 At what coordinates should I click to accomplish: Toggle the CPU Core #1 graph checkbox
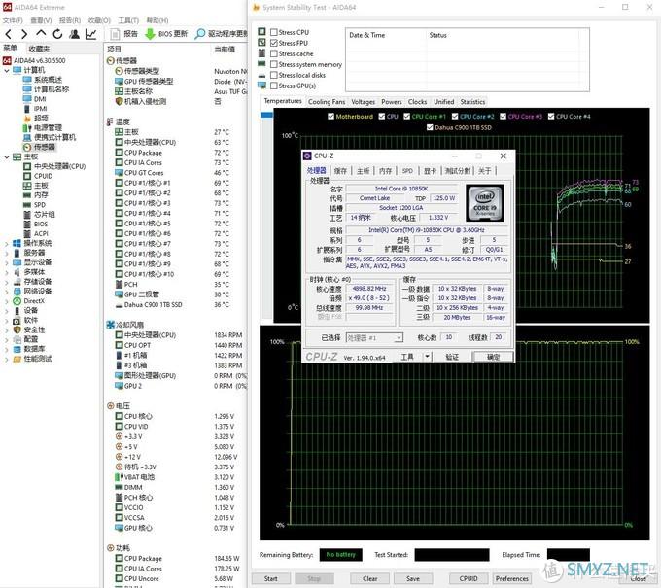(x=406, y=117)
